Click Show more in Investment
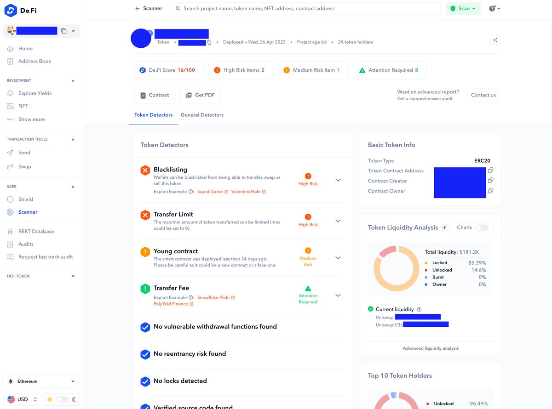 (x=31, y=119)
